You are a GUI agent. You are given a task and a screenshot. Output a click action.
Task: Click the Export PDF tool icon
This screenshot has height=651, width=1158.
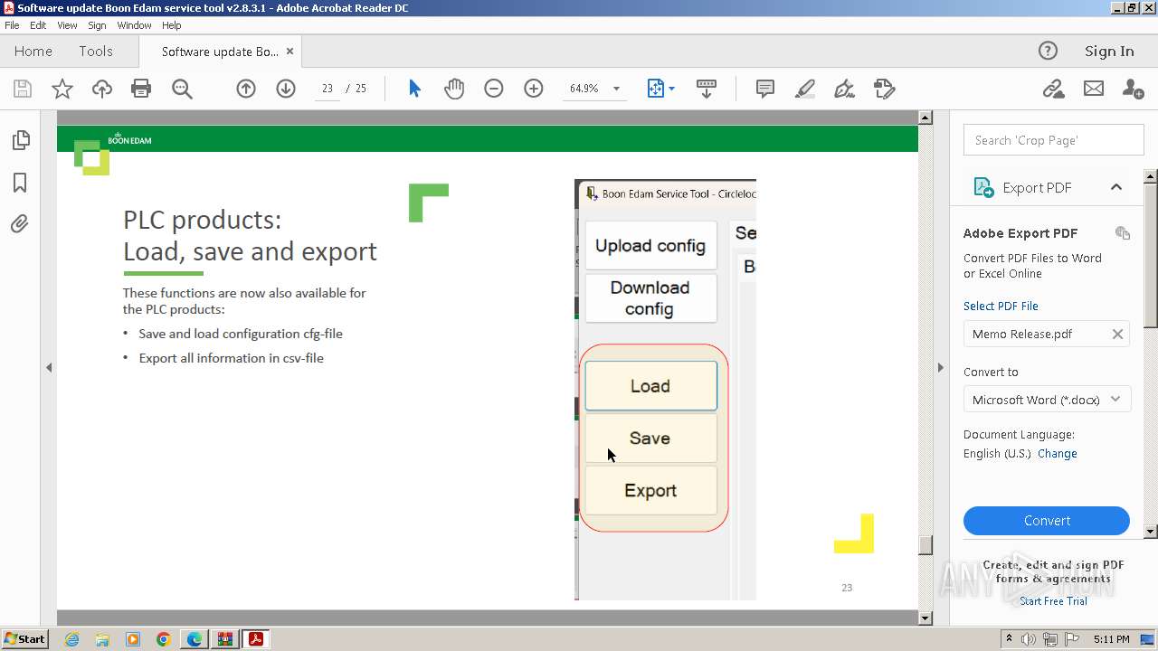(x=982, y=187)
